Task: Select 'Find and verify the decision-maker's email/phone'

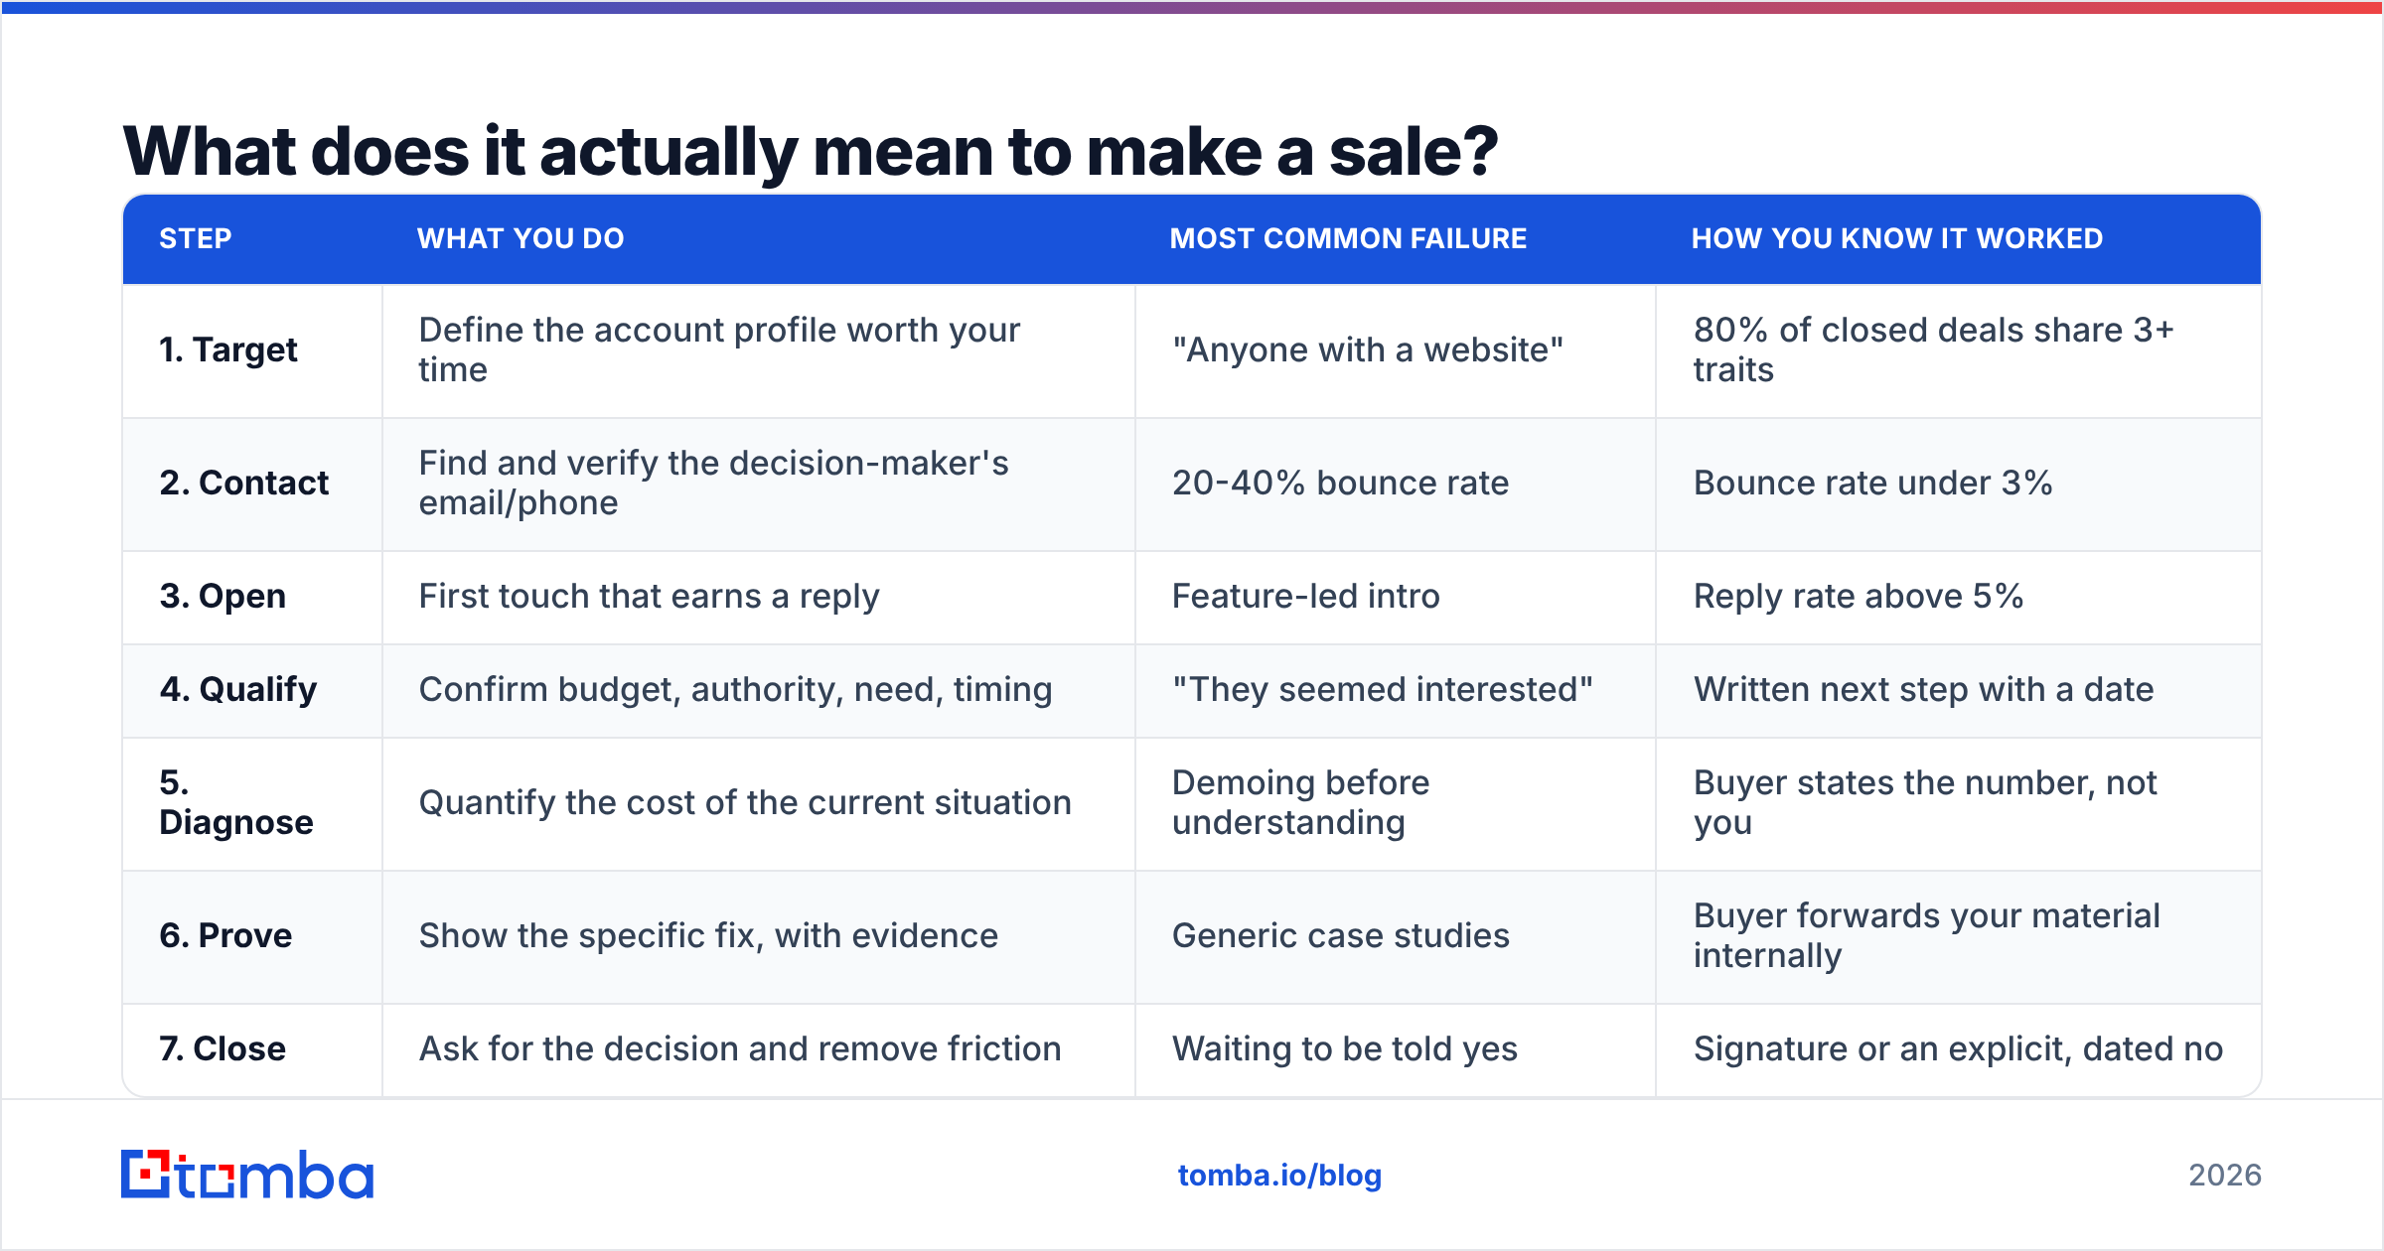Action: (x=713, y=483)
